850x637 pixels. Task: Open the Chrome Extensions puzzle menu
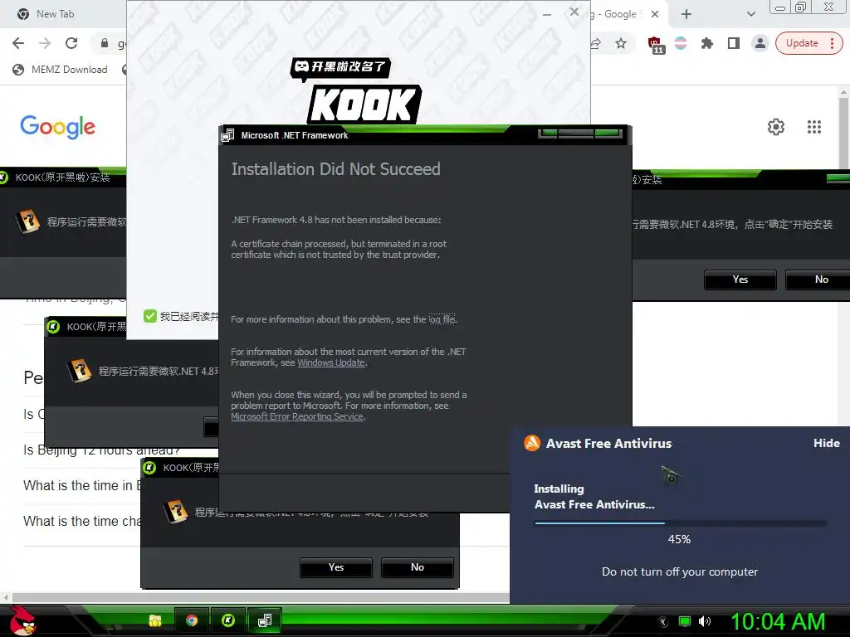click(707, 43)
